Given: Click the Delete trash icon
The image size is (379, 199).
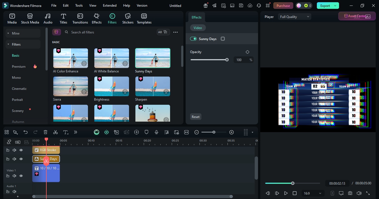Looking at the screenshot, I should click(x=46, y=132).
